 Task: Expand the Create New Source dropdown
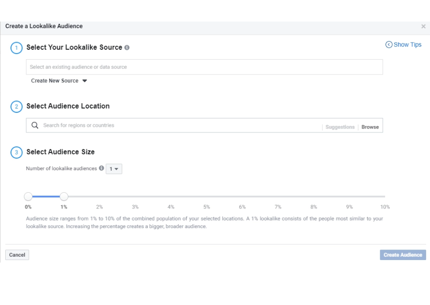pos(59,81)
